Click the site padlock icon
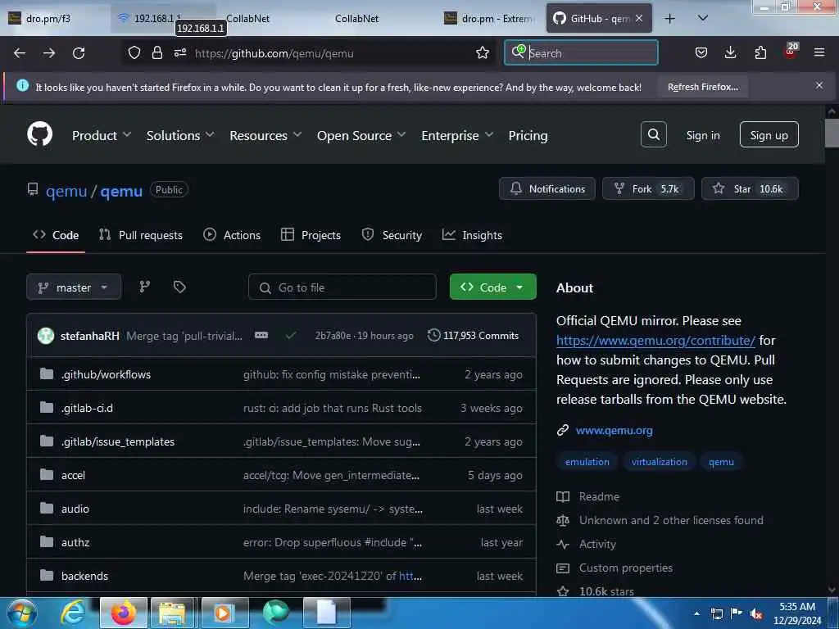Viewport: 839px width, 629px height. pos(156,52)
